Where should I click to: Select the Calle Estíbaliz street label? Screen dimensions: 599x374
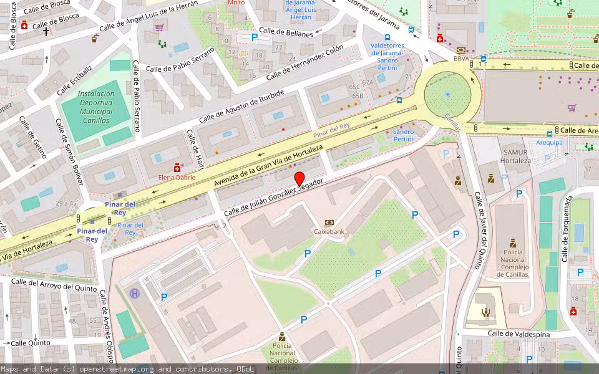[74, 80]
